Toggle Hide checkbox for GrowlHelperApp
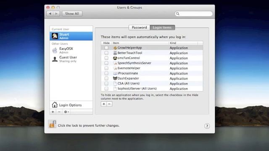Image resolution: width=269 pixels, height=151 pixels. pyautogui.click(x=106, y=48)
